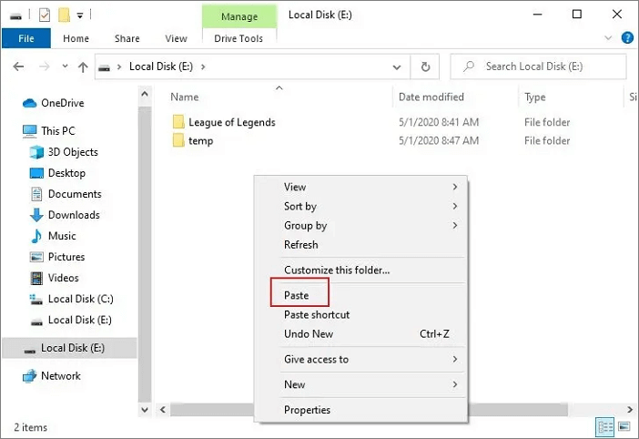Click the Properties quick access toolbar icon
The image size is (639, 439).
point(44,15)
